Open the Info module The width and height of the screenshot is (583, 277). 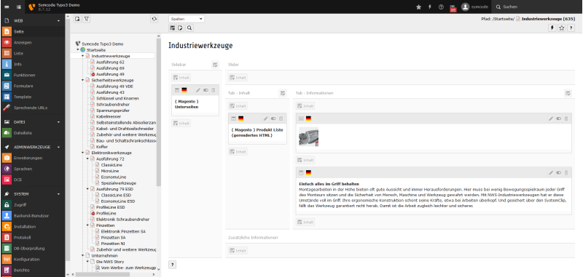click(32, 64)
